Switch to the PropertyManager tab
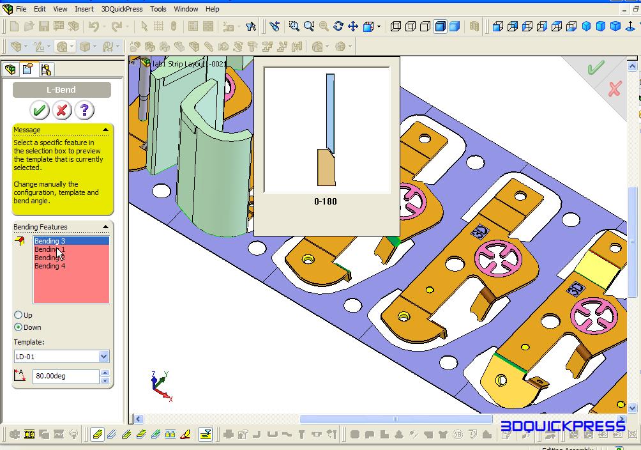Screen dimensions: 641x450 28,69
